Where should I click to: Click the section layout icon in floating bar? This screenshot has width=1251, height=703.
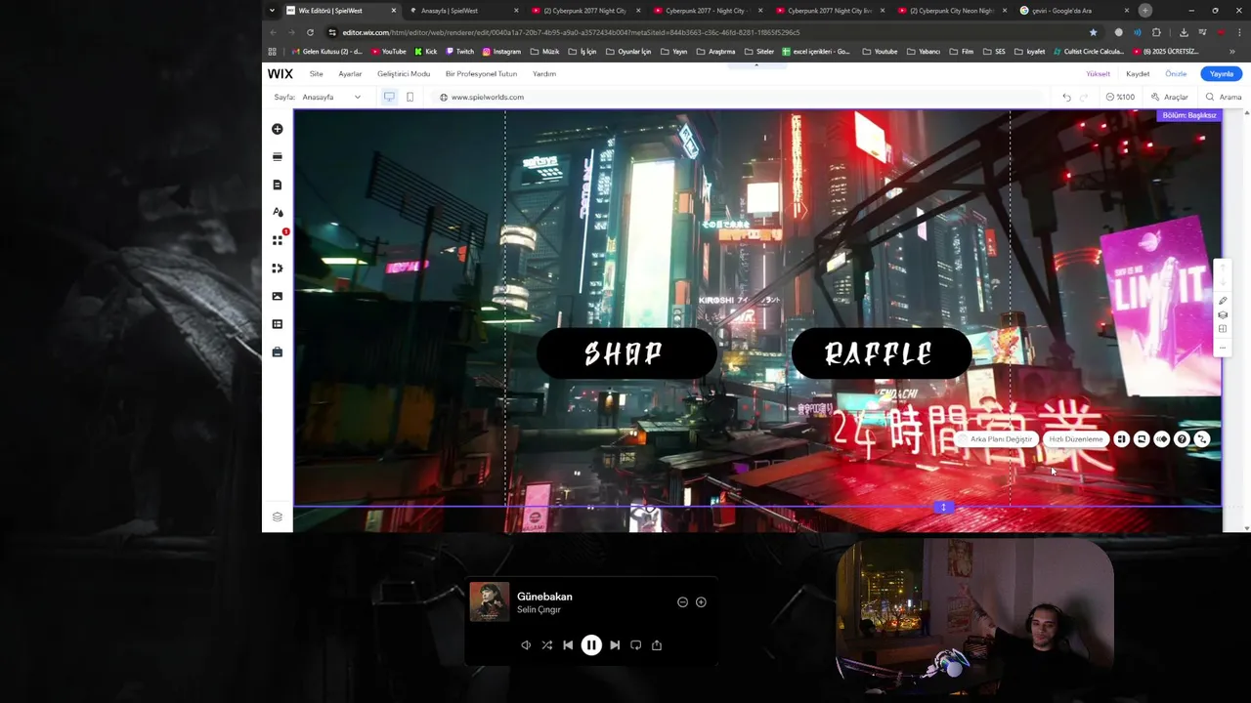click(x=1121, y=439)
